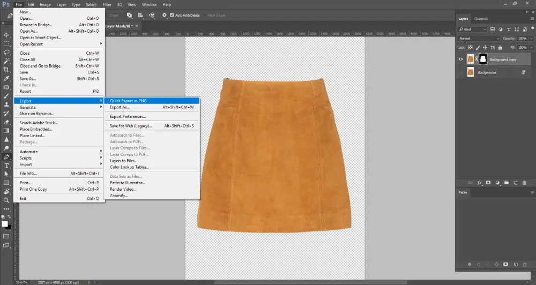Open pen options gear icon

click(165, 15)
